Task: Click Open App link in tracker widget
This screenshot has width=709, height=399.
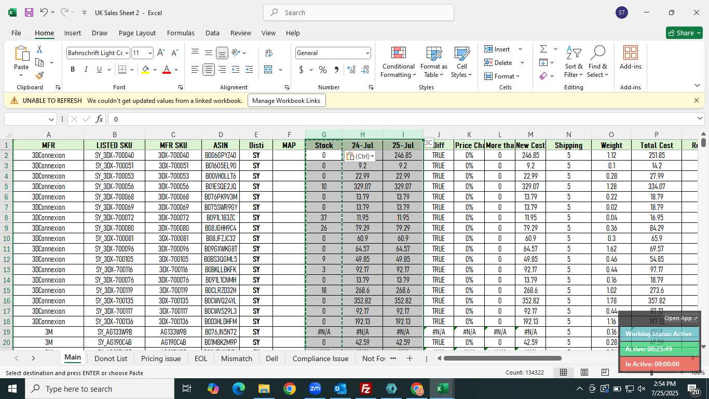Action: pyautogui.click(x=681, y=318)
